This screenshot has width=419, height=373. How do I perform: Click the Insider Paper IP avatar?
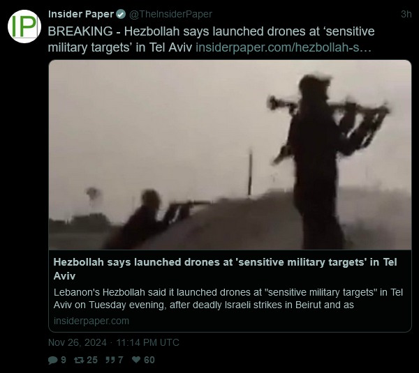tap(24, 26)
